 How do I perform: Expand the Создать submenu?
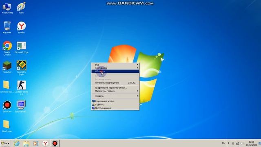click(x=115, y=96)
